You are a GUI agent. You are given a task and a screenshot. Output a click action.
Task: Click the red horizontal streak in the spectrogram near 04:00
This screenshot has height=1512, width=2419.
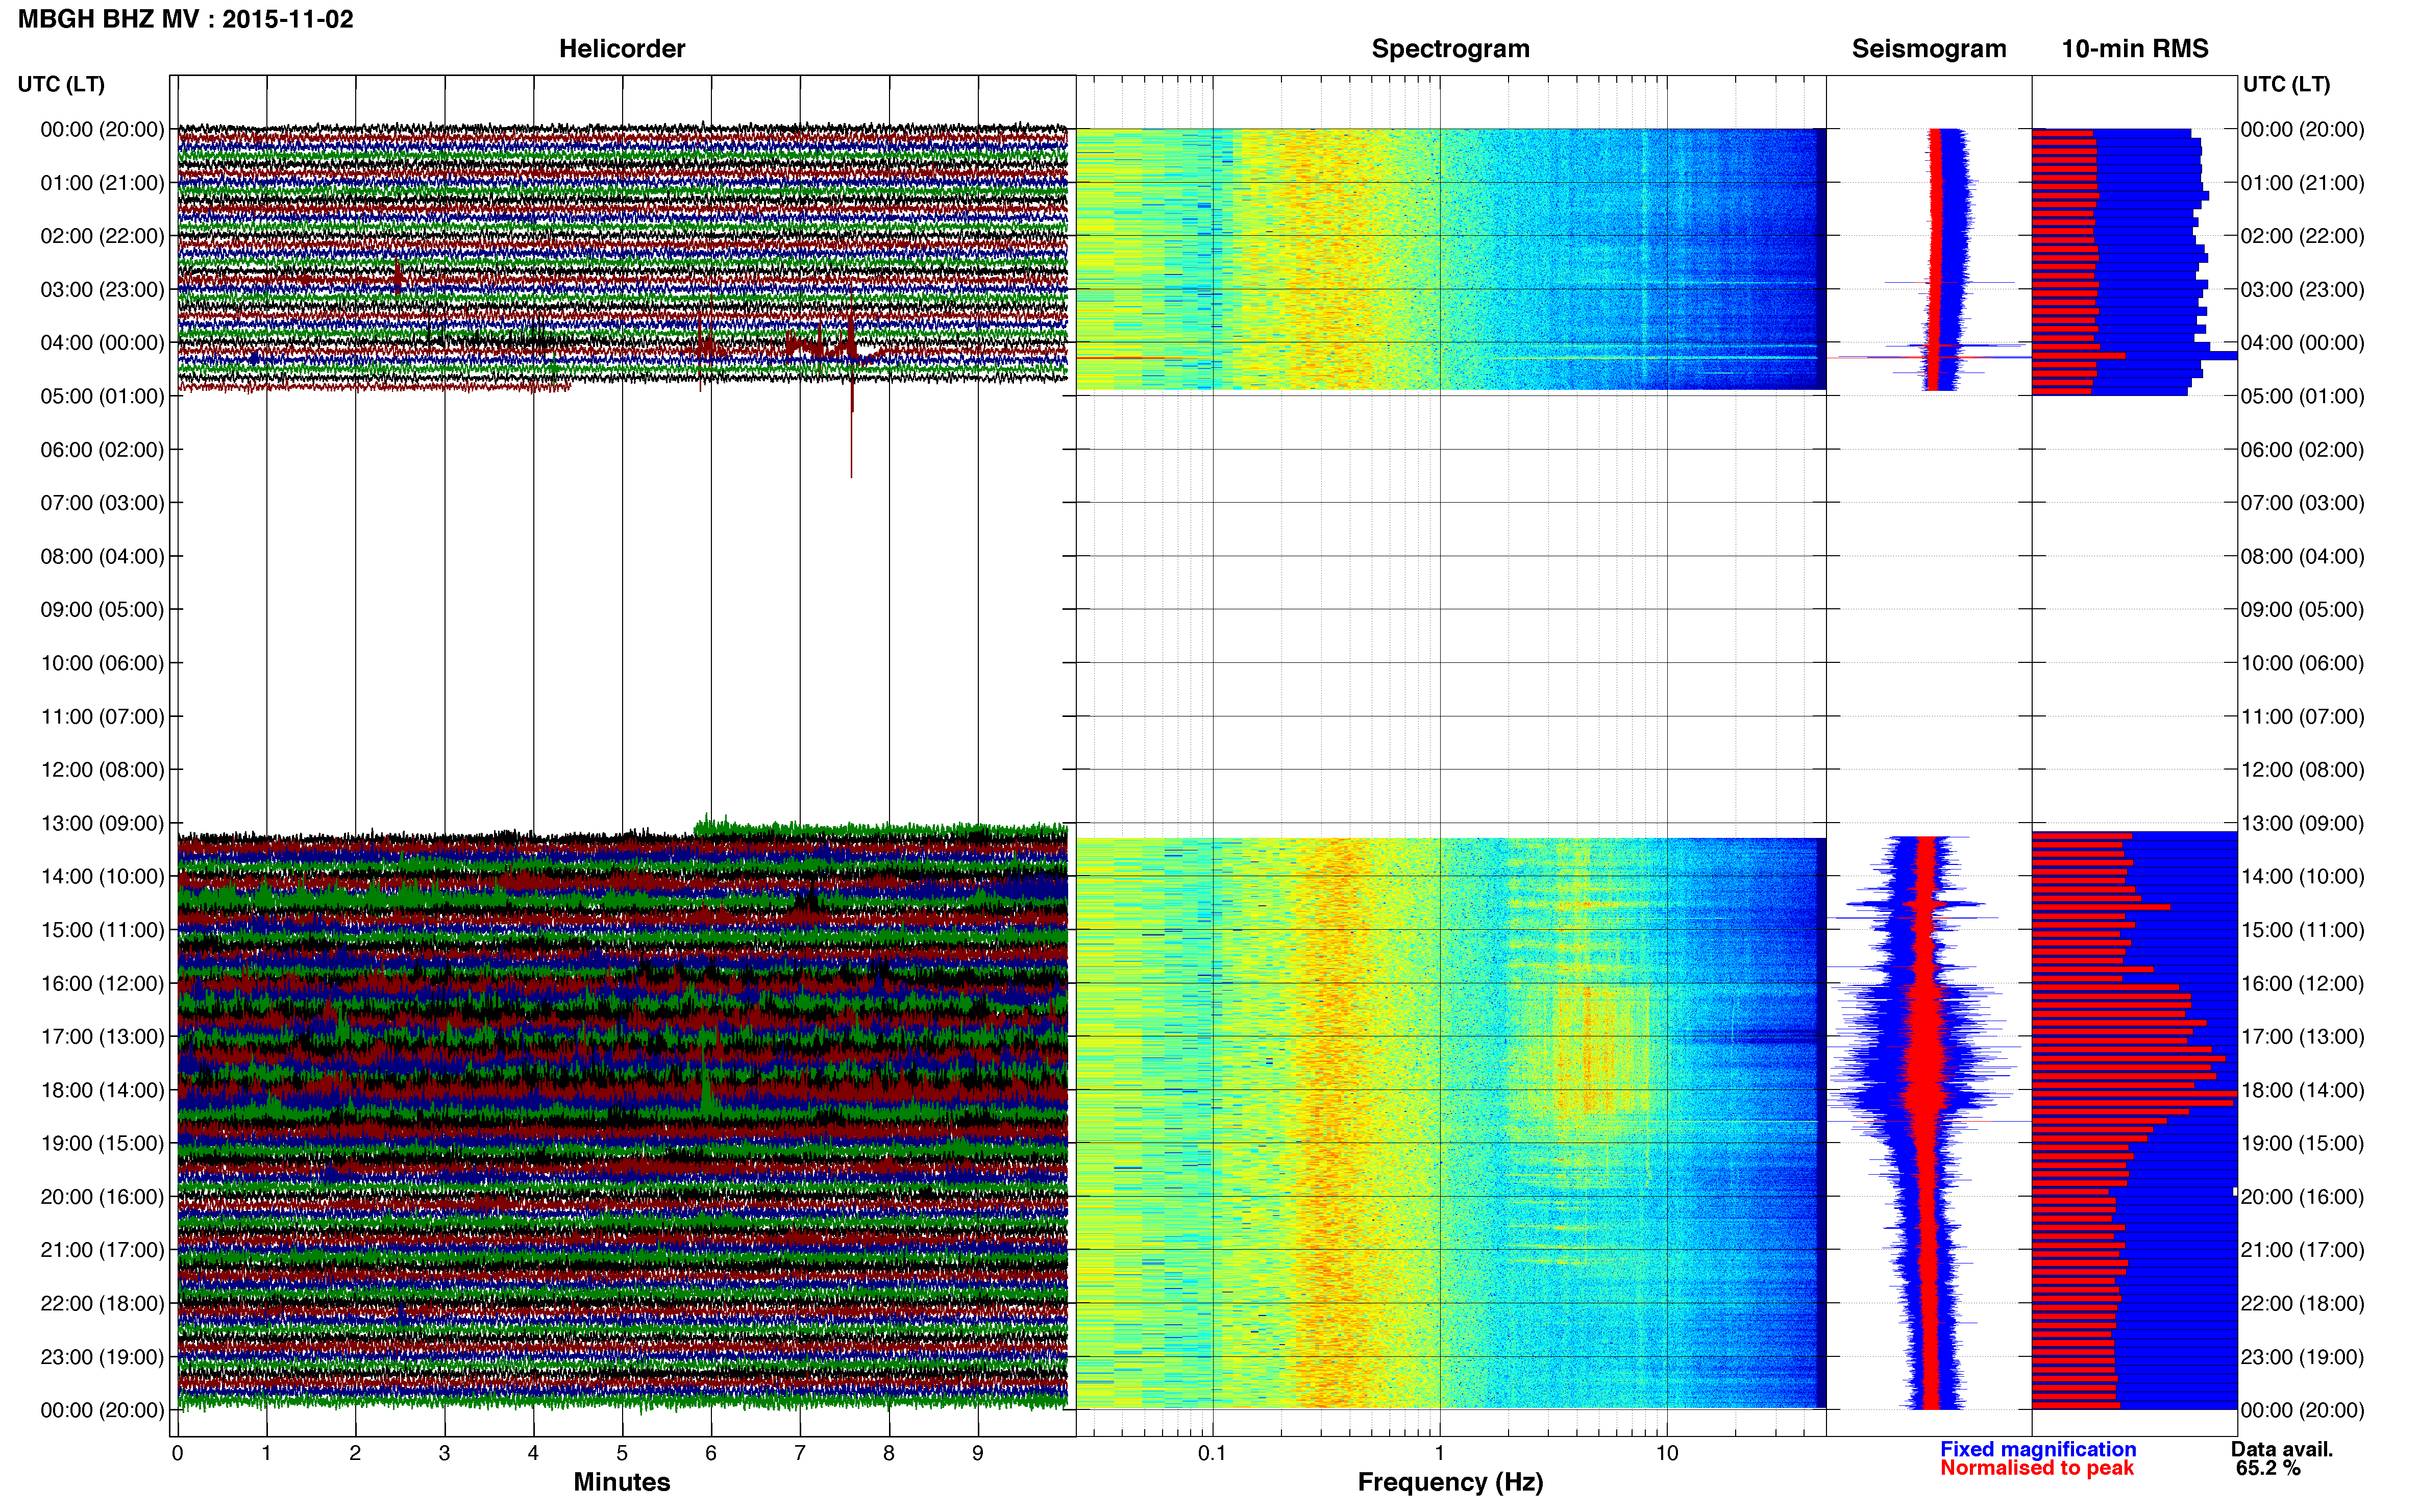[1130, 358]
